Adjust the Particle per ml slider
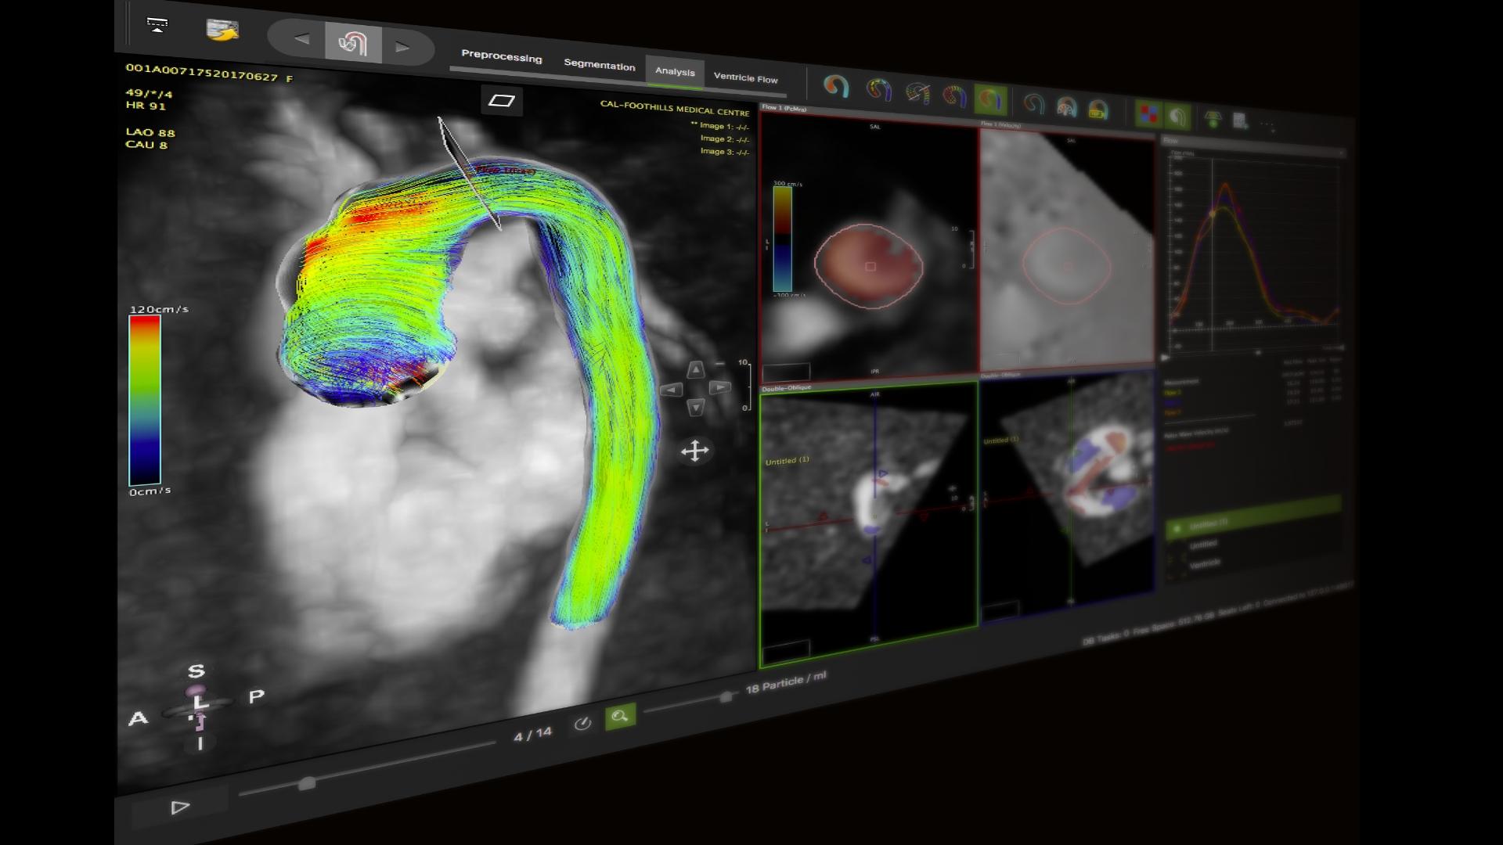This screenshot has height=845, width=1503. point(726,696)
